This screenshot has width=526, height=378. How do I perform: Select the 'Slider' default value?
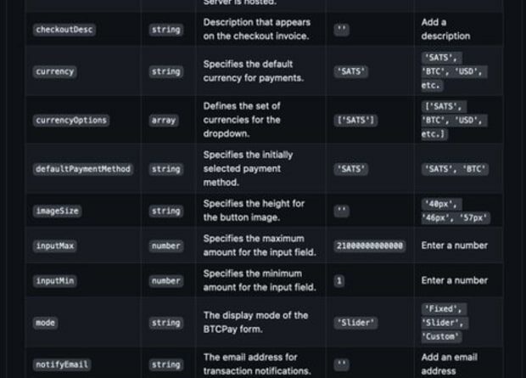pos(355,323)
